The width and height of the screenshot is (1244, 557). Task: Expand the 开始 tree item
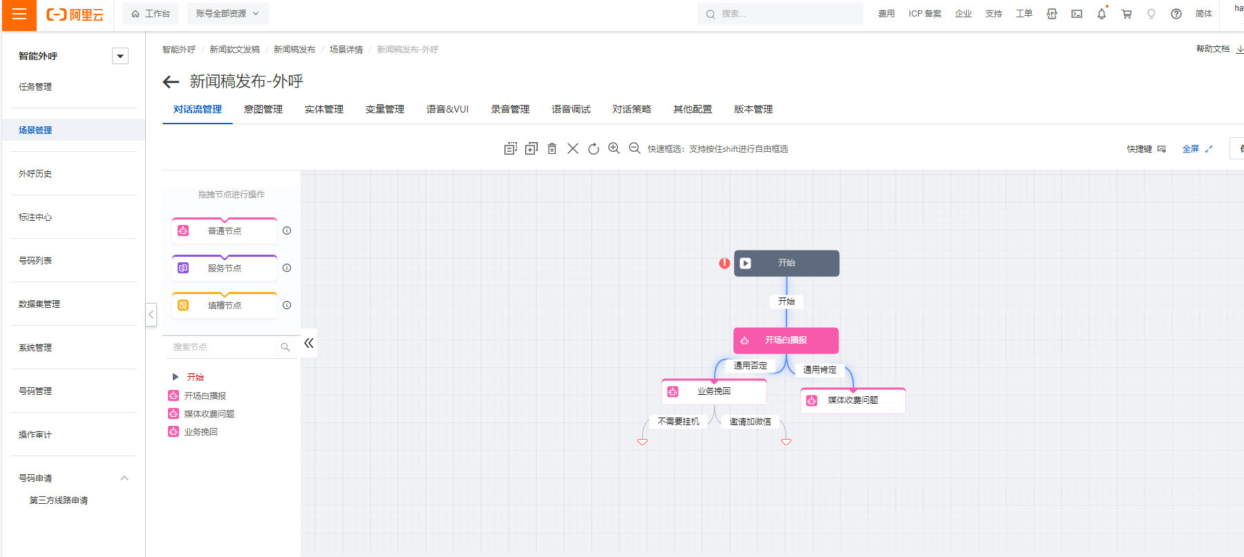pos(176,377)
